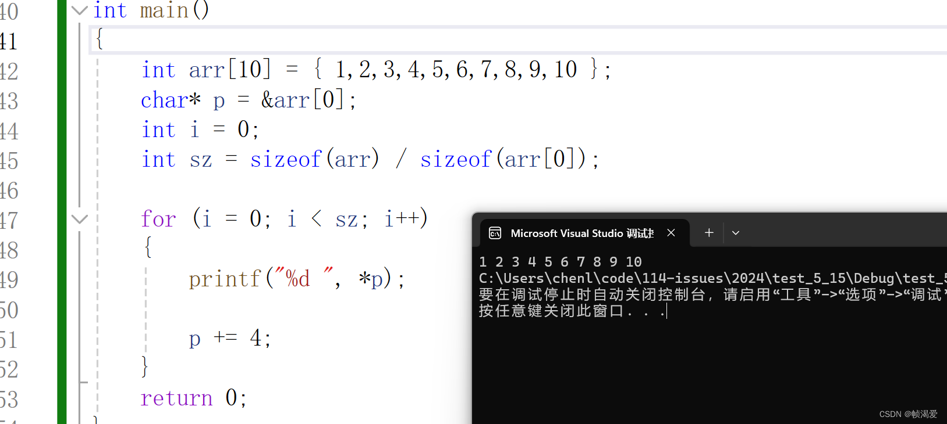This screenshot has width=947, height=424.
Task: Click the printf("%d ", *p) statement
Action: pos(297,279)
